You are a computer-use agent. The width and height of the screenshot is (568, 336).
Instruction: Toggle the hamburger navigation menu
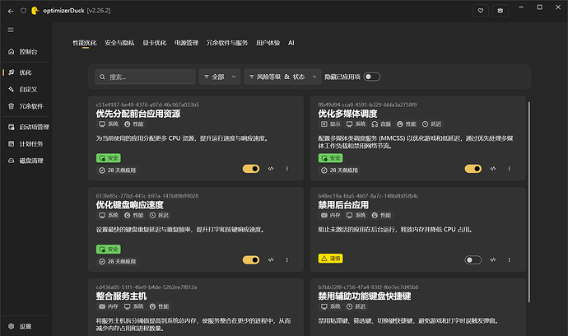point(11,30)
